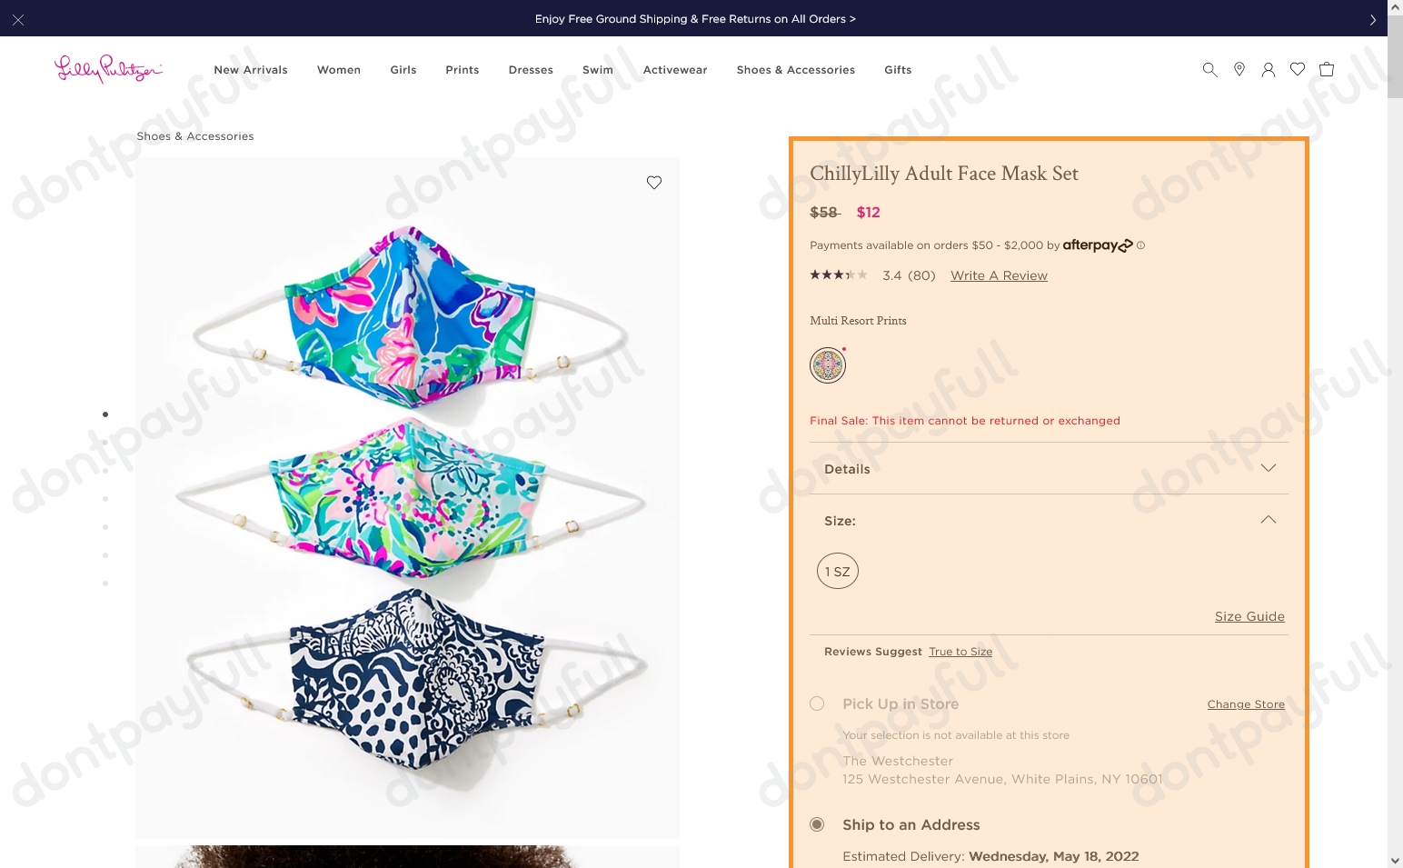Open the Swim menu
Viewport: 1403px width, 868px height.
(x=597, y=69)
